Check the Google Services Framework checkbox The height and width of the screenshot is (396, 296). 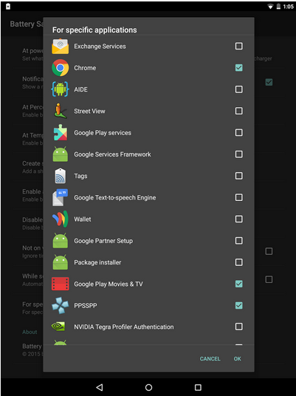click(x=238, y=154)
